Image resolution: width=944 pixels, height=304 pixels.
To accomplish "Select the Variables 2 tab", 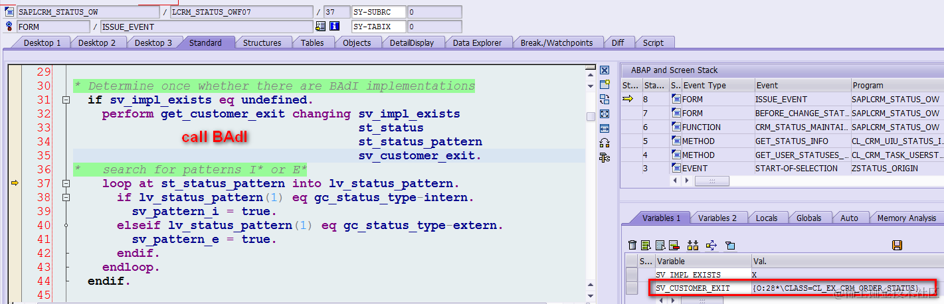I will tap(717, 218).
